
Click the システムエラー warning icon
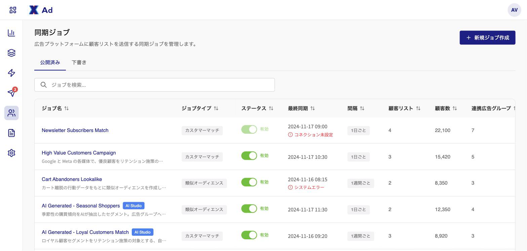(290, 187)
